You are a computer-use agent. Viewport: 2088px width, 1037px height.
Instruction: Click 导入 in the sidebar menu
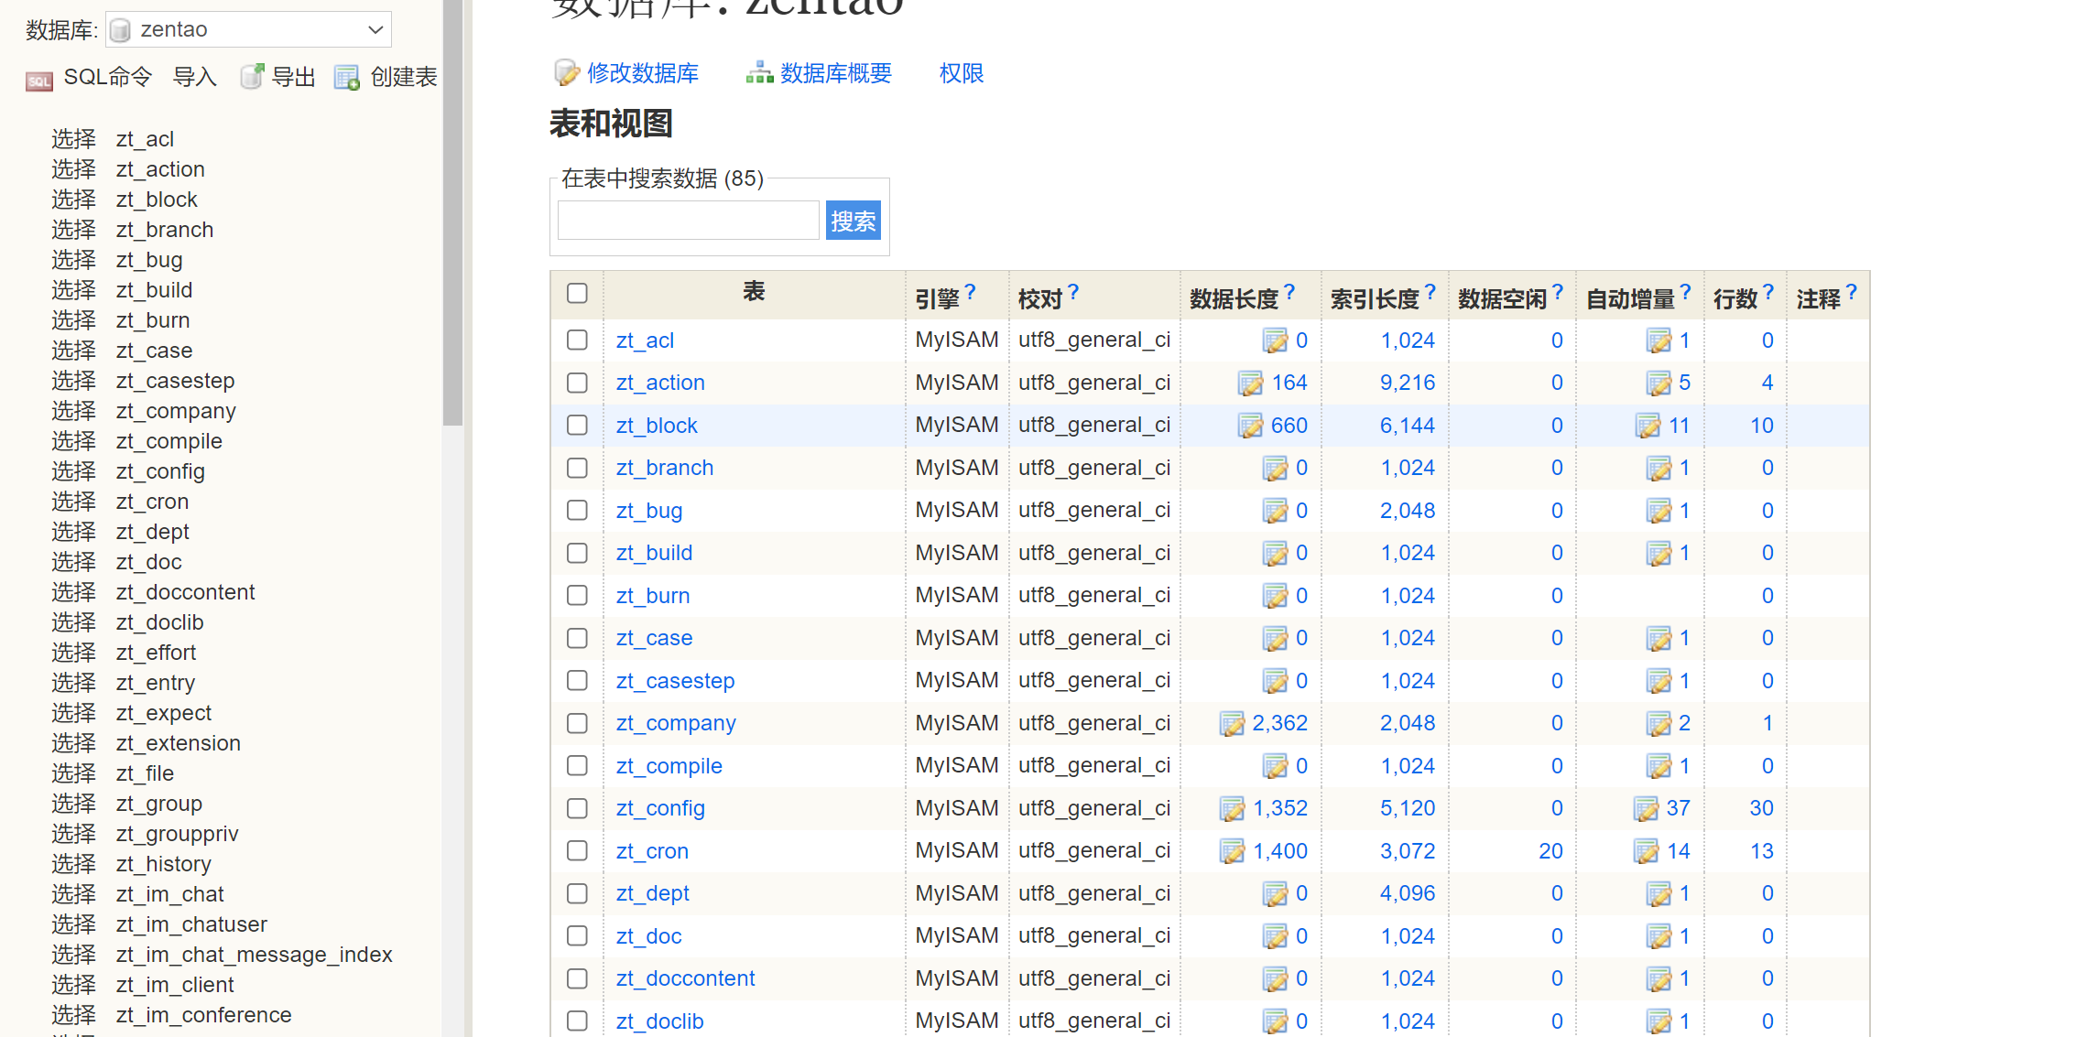pyautogui.click(x=194, y=77)
